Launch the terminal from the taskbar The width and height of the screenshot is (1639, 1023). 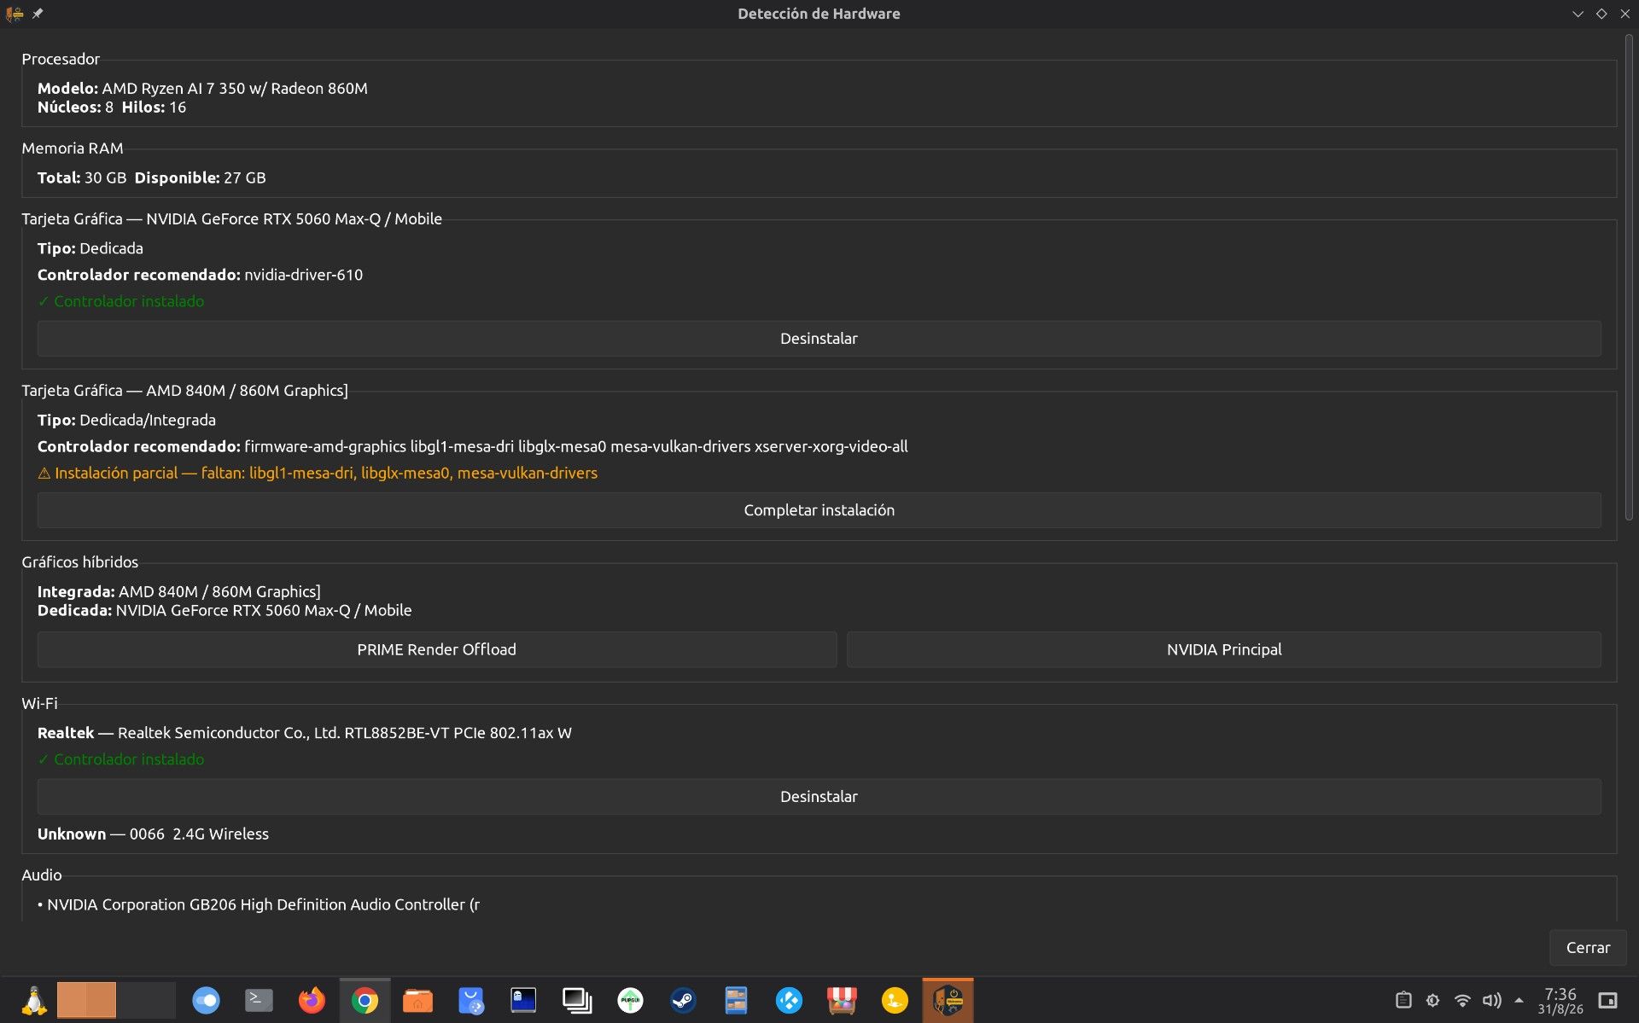click(259, 1000)
